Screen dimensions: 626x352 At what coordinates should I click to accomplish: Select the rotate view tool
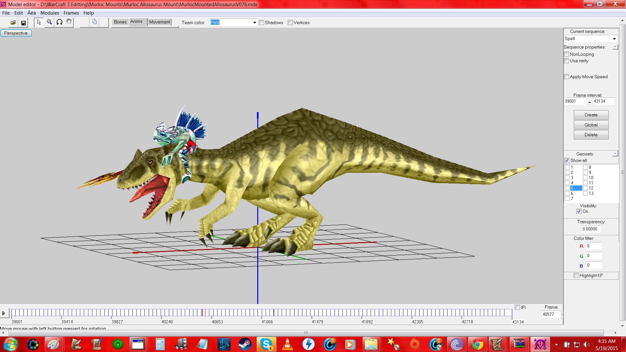coord(59,22)
